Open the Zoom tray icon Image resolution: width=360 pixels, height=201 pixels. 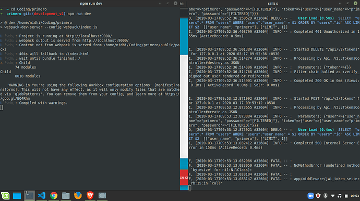[310, 196]
